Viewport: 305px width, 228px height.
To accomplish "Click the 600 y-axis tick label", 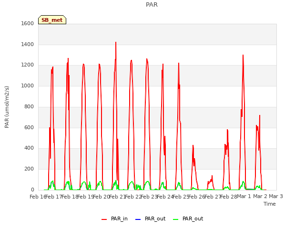I will (29, 128).
